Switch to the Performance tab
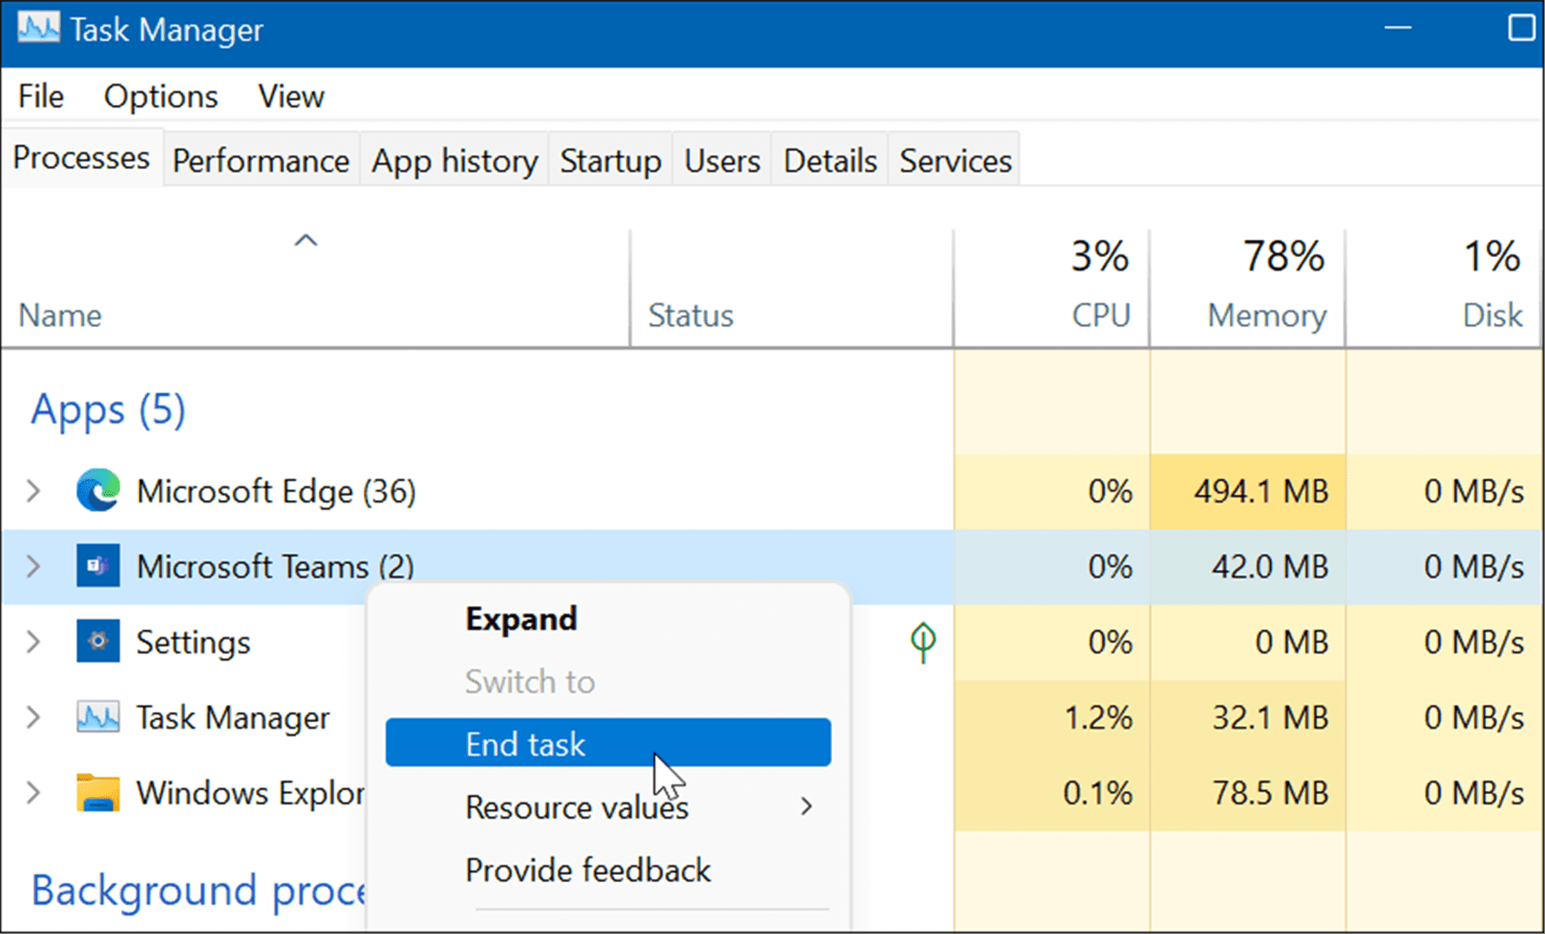This screenshot has width=1545, height=934. point(260,160)
